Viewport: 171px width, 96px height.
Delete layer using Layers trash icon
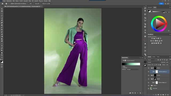168,95
